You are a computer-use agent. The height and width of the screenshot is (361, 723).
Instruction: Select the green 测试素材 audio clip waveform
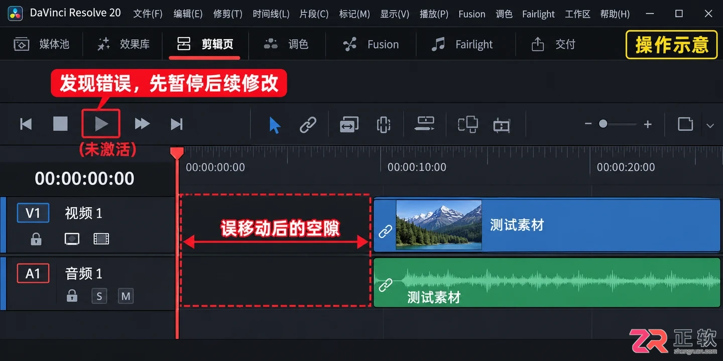[x=547, y=282]
